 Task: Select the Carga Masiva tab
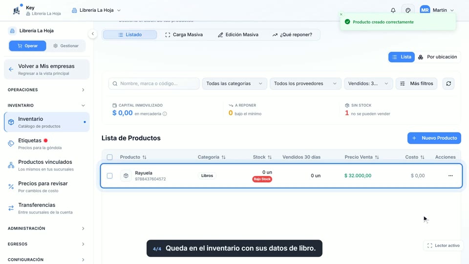pyautogui.click(x=184, y=35)
